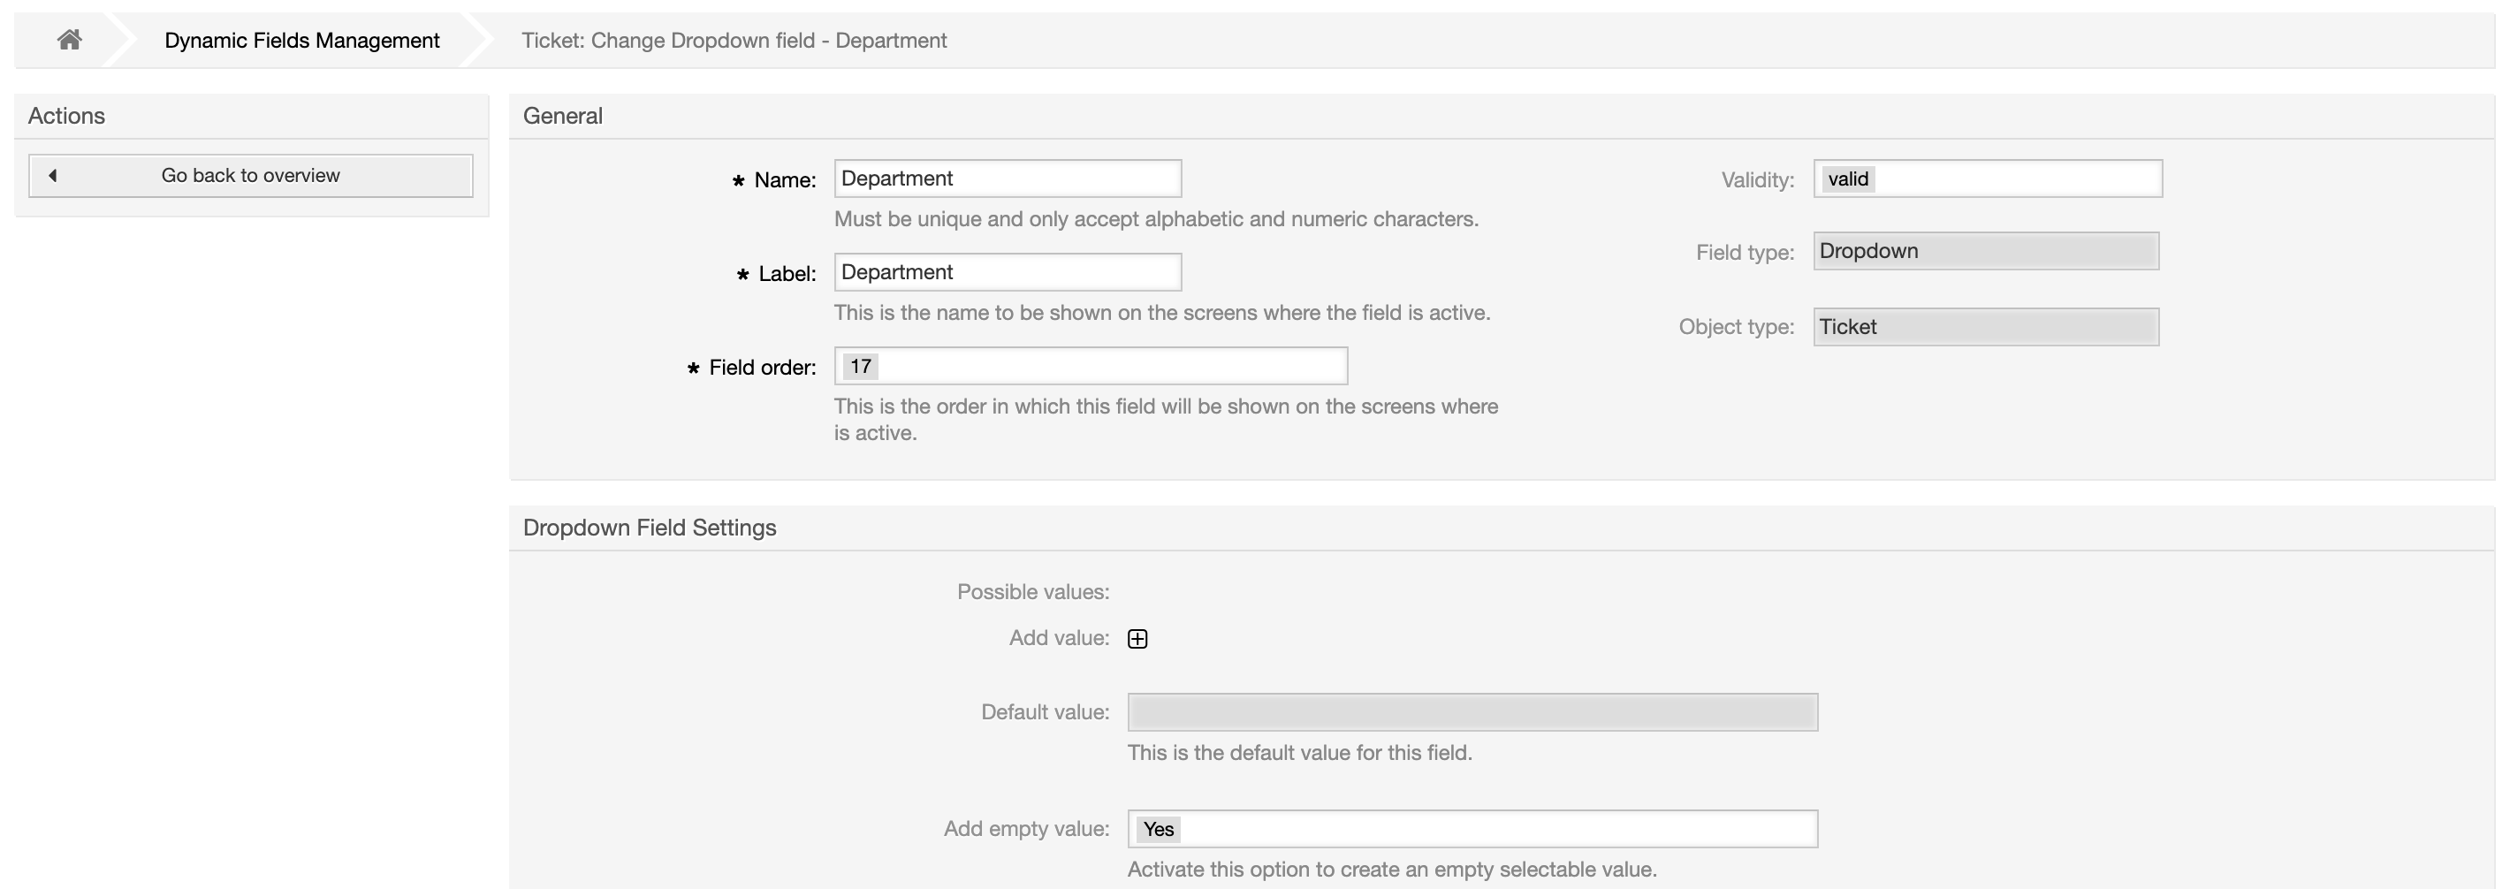Screen dimensions: 2510x889
Task: Click the Ticket: Change Dropdown field breadcrumb
Action: click(x=733, y=40)
